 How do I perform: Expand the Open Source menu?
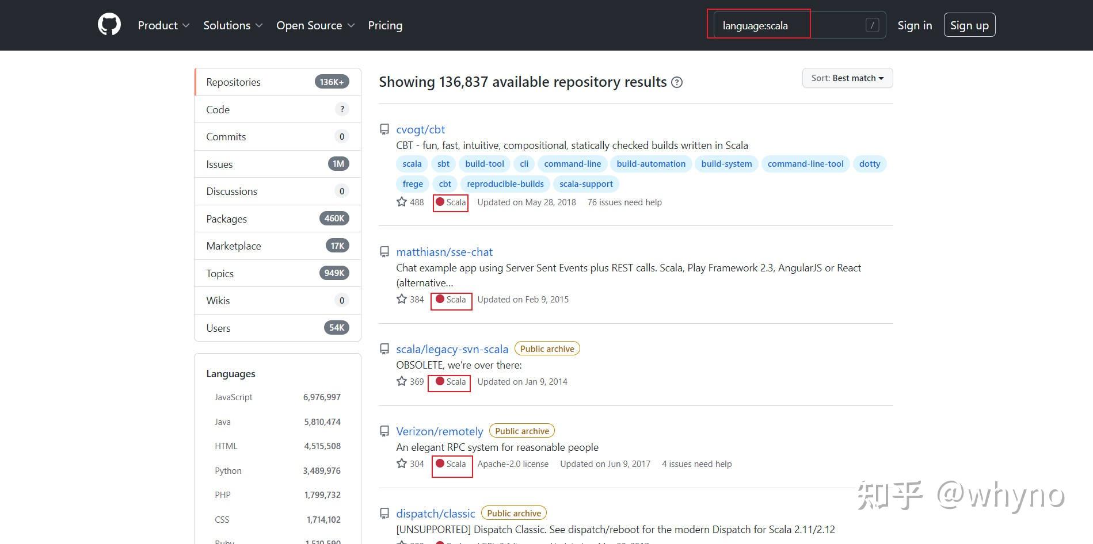click(315, 25)
